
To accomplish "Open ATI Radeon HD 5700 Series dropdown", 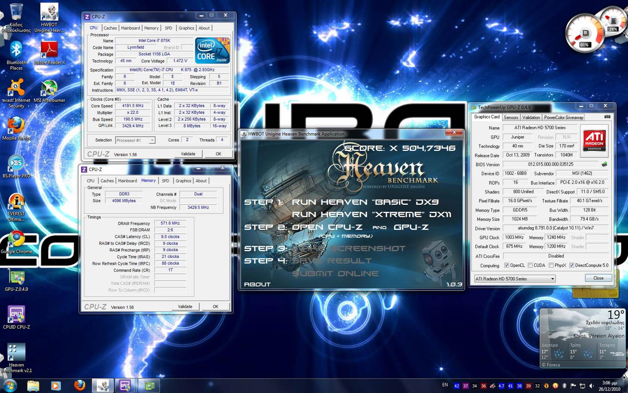I will click(x=515, y=279).
